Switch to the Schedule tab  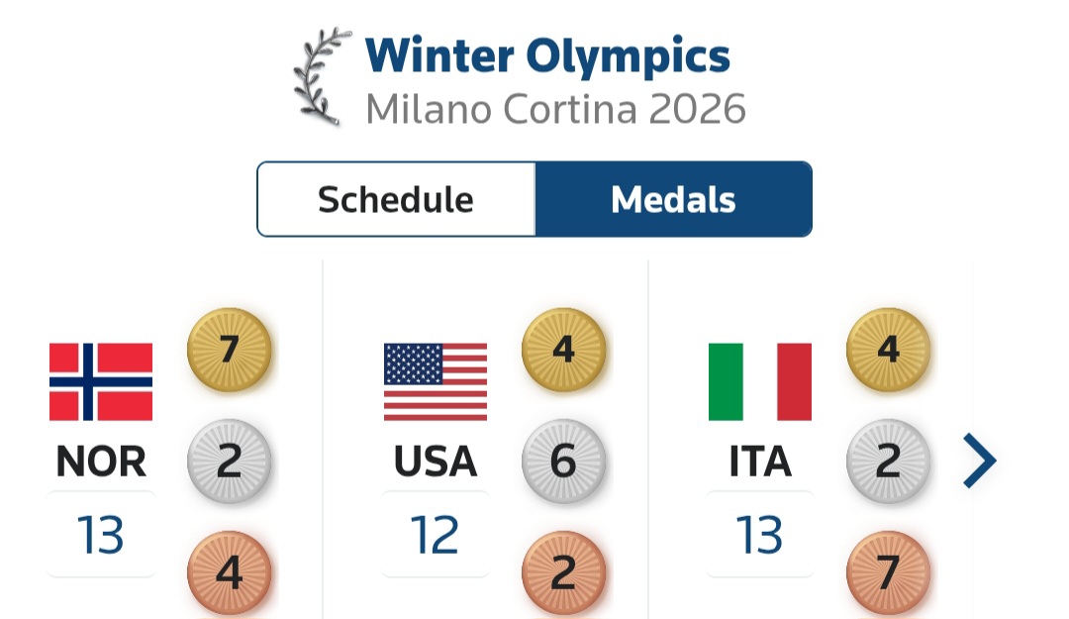(396, 199)
